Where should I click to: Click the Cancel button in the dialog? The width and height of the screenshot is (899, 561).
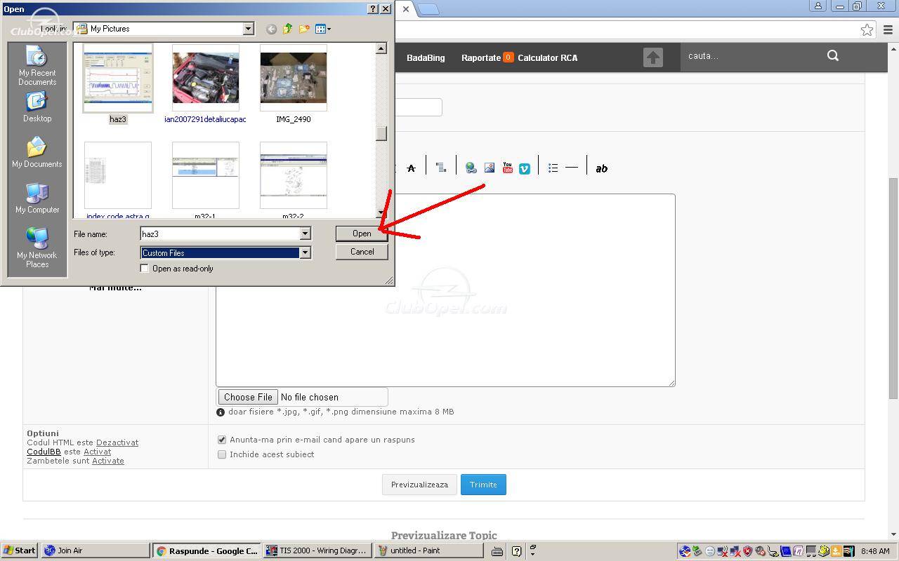pos(362,252)
